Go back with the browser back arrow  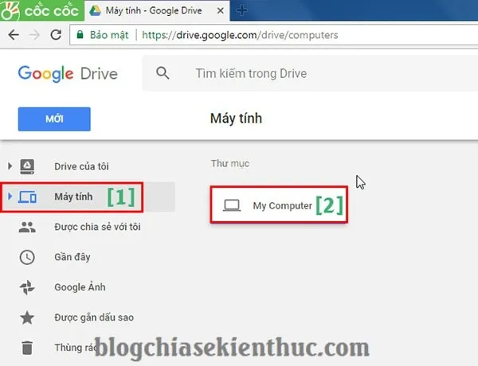[14, 35]
